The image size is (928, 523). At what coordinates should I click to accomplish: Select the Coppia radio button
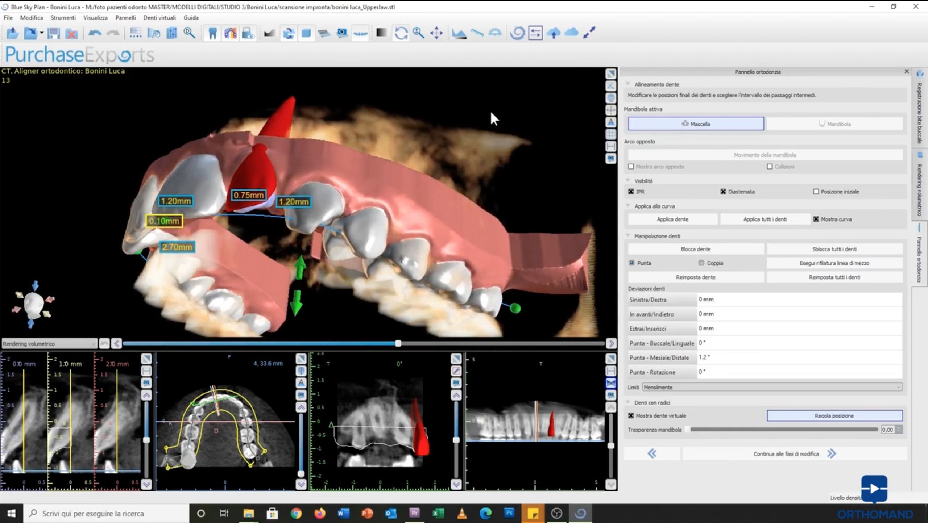click(x=701, y=263)
